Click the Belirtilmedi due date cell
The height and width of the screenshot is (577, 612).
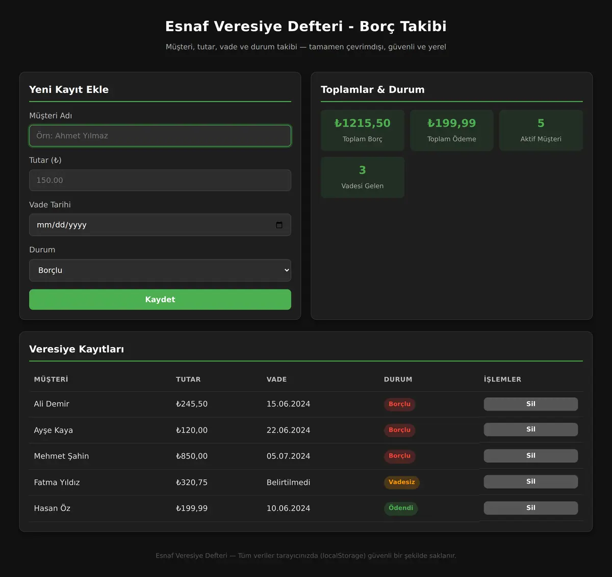click(x=288, y=483)
